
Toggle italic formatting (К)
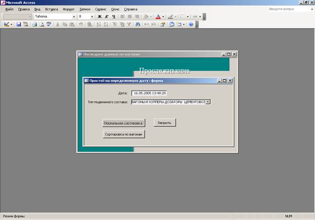[107, 16]
